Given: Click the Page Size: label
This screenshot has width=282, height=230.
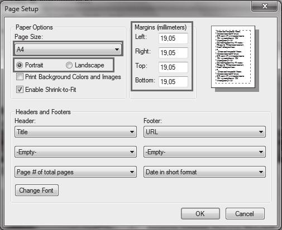Looking at the screenshot, I should tap(28, 37).
